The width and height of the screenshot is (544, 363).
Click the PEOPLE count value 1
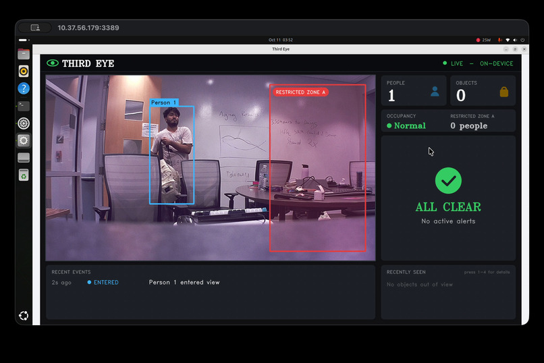point(391,95)
